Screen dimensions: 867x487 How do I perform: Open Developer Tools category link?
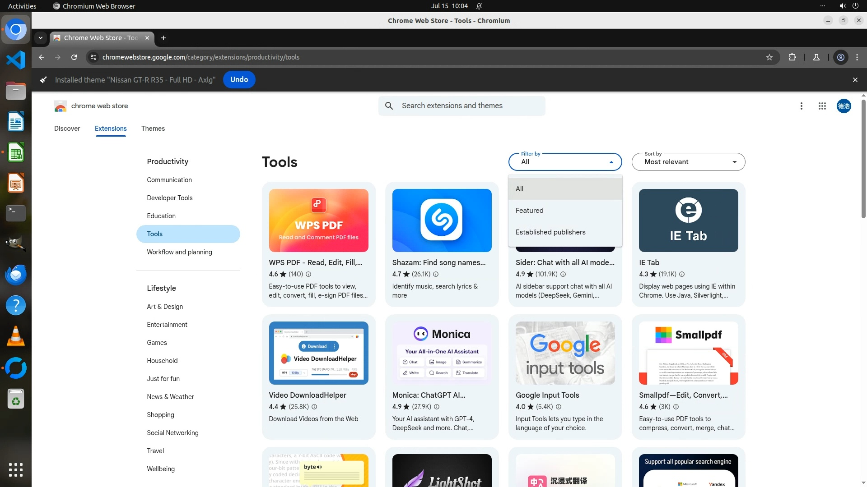point(169,198)
